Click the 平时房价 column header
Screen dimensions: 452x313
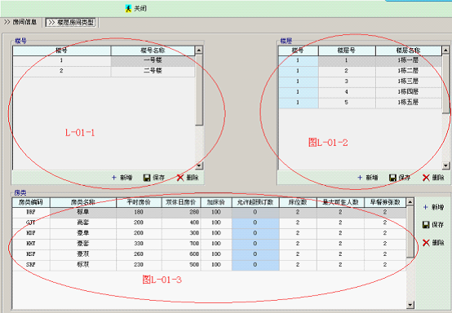139,202
